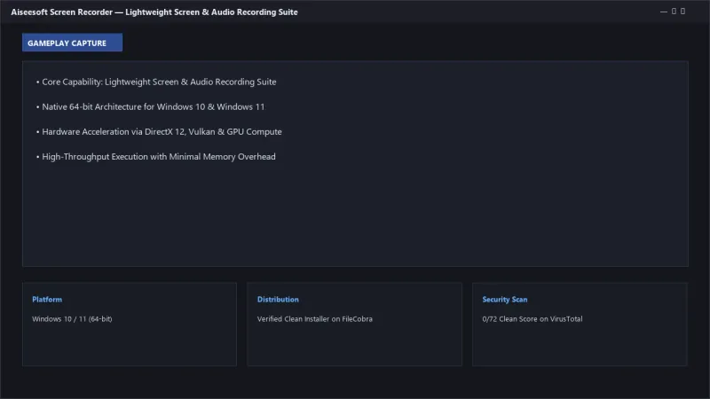This screenshot has height=399, width=710.
Task: Select the High-Throughput Execution line
Action: point(156,157)
